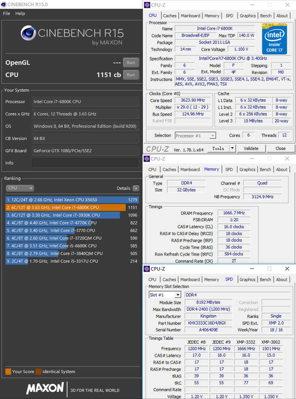
Task: Click CPU-Z icon in SPD window title
Action: 147,269
